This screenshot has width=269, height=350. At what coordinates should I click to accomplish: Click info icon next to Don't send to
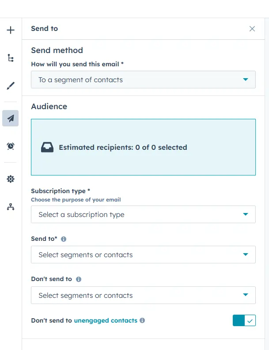tap(79, 279)
